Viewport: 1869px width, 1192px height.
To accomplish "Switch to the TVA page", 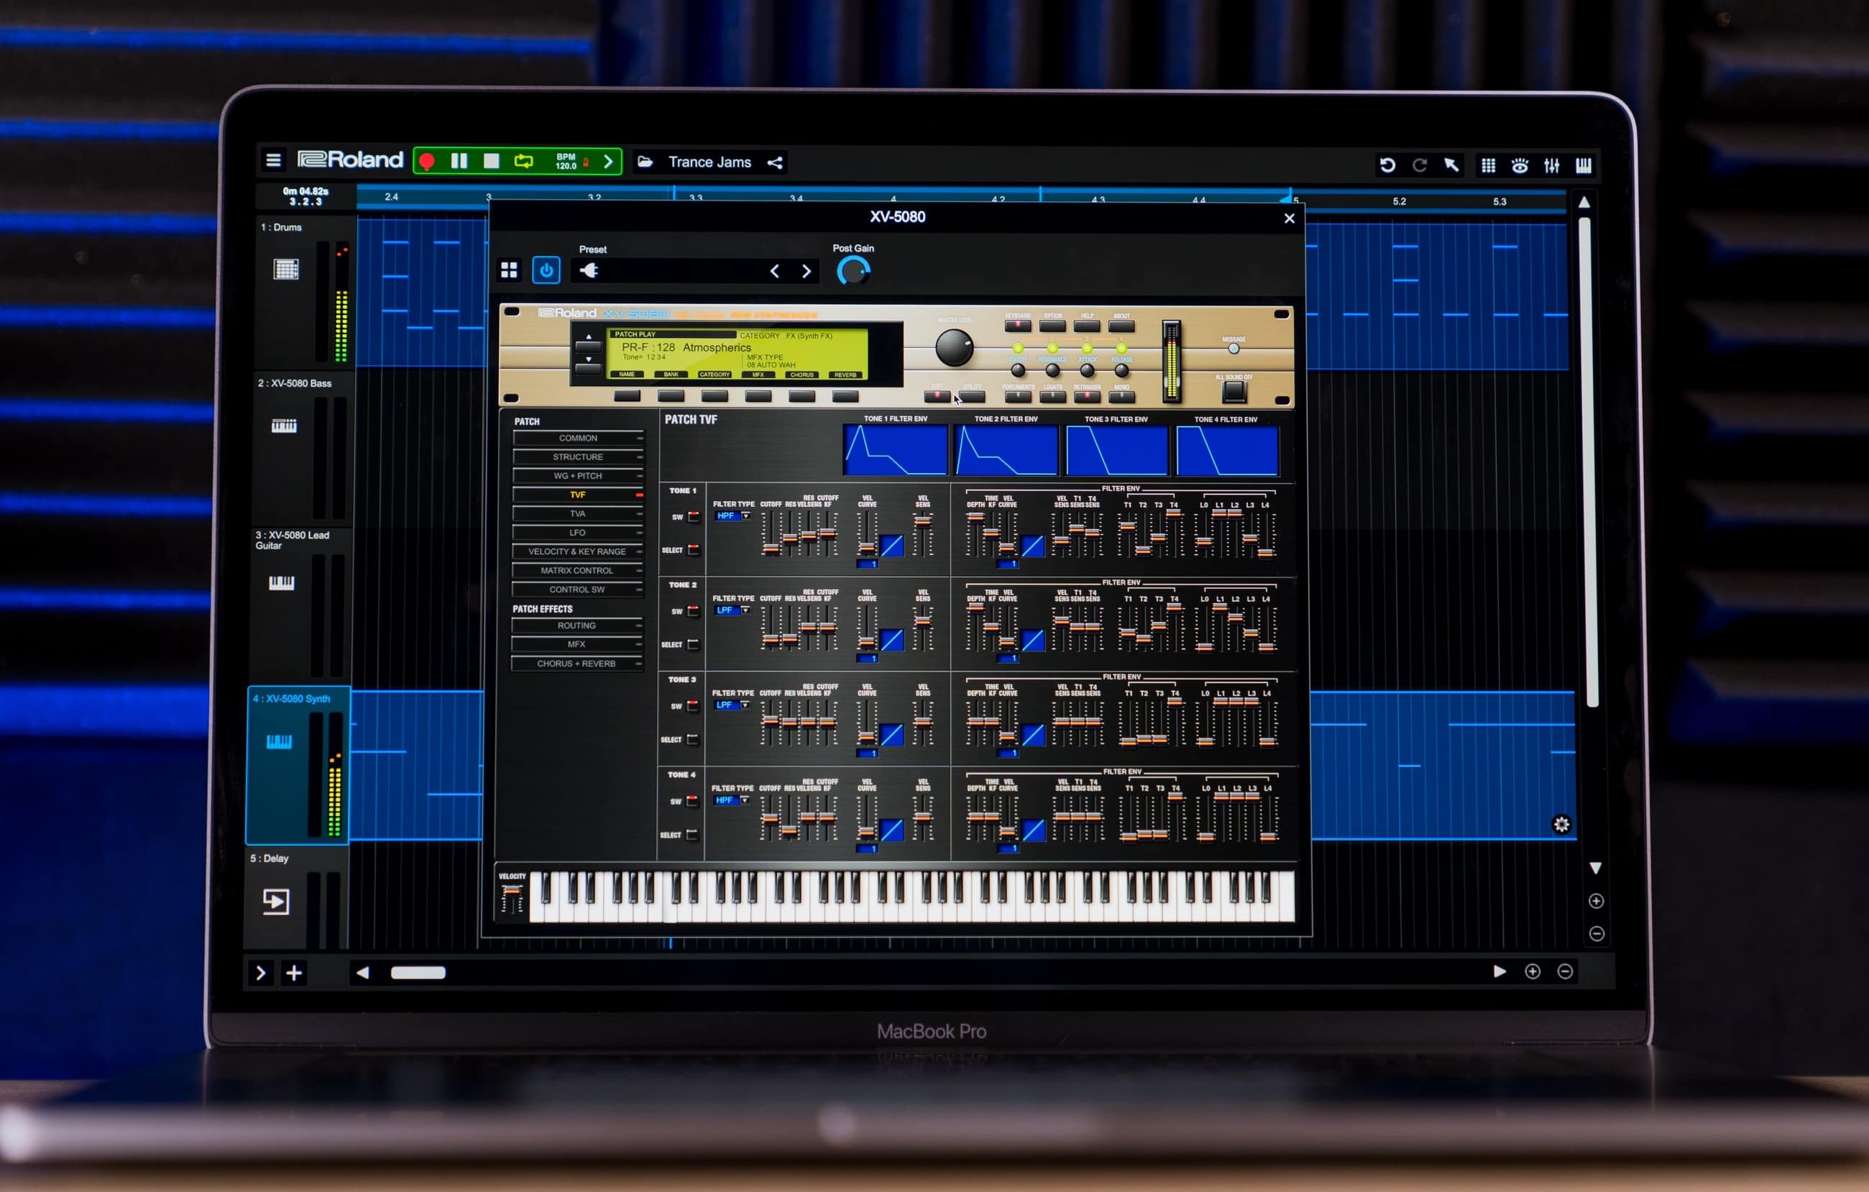I will point(577,514).
